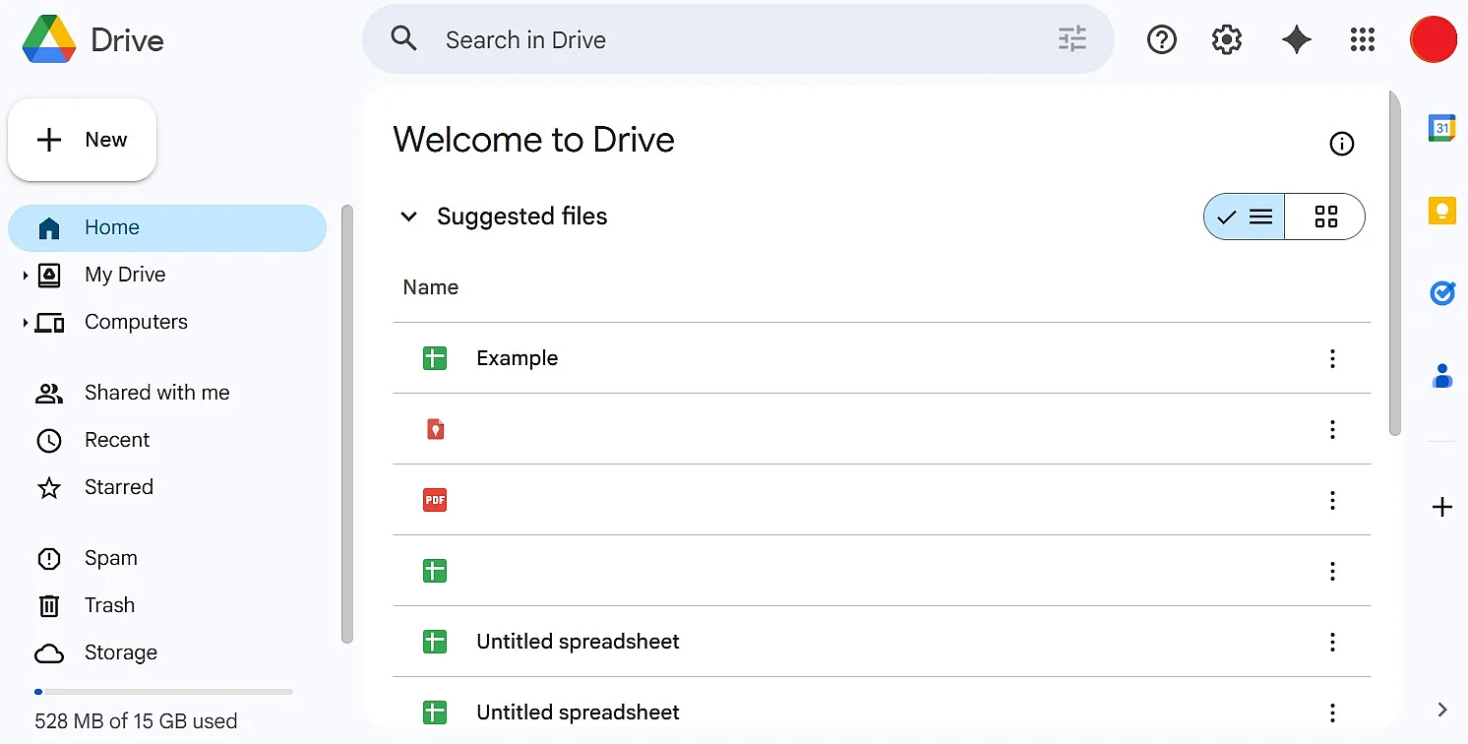The height and width of the screenshot is (744, 1468).
Task: Open advanced search filter options icon
Action: [x=1071, y=39]
